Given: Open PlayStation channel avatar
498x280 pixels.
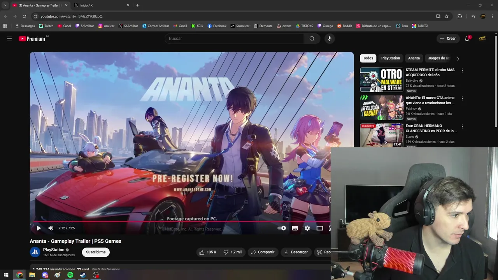Looking at the screenshot, I should coord(35,252).
